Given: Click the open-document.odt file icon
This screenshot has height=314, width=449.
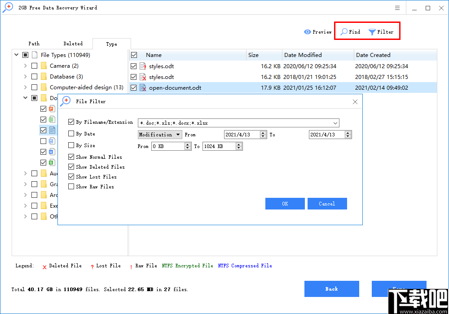Looking at the screenshot, I should point(141,87).
